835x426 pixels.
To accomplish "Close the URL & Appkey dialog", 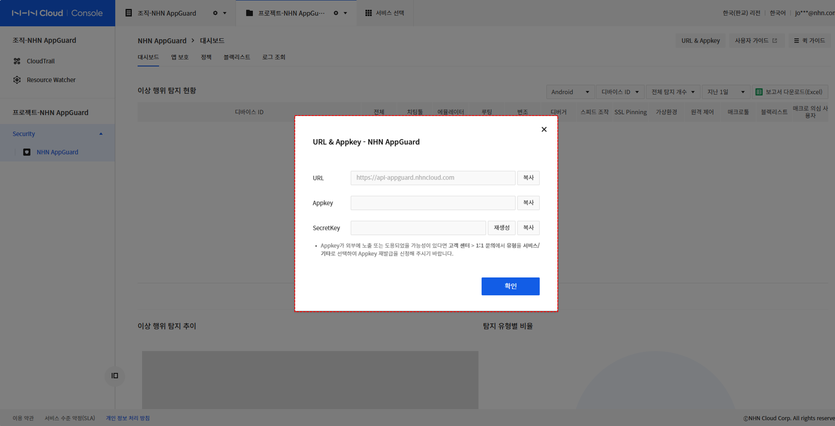I will coord(544,129).
